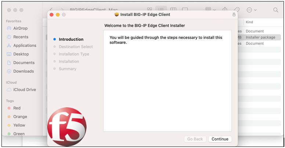Image resolution: width=285 pixels, height=148 pixels.
Task: Switch Finder to list view
Action: (x=161, y=10)
